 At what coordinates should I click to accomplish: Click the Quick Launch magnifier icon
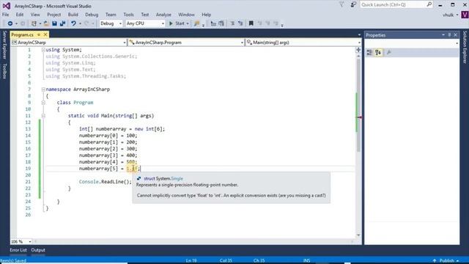429,4
